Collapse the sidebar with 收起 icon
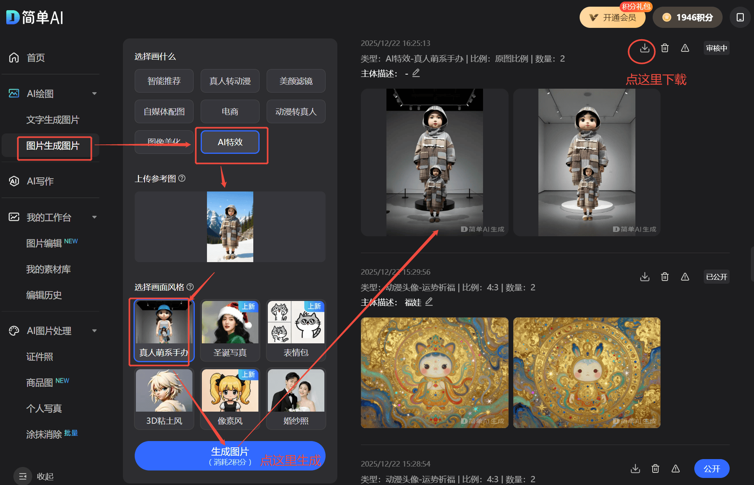The width and height of the screenshot is (754, 485). point(23,476)
